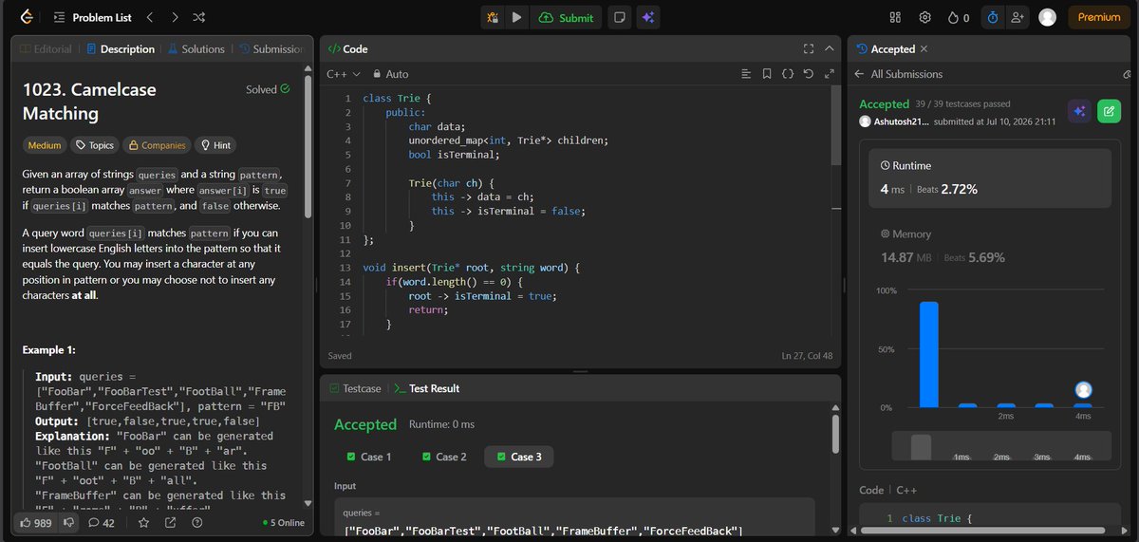Maximize the Code panel fullscreen icon
Screen dimensions: 1139x542
pos(809,48)
